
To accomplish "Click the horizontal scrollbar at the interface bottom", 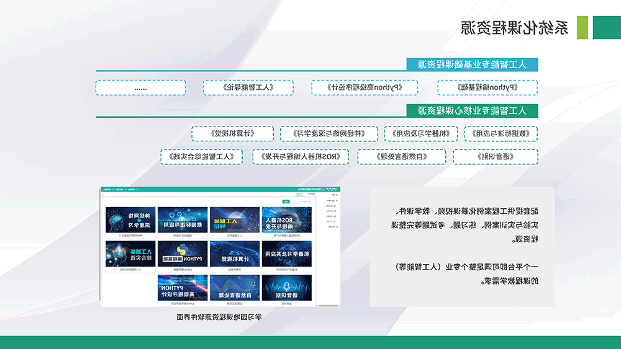I will (x=329, y=306).
